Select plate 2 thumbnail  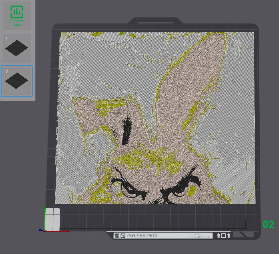click(x=17, y=81)
